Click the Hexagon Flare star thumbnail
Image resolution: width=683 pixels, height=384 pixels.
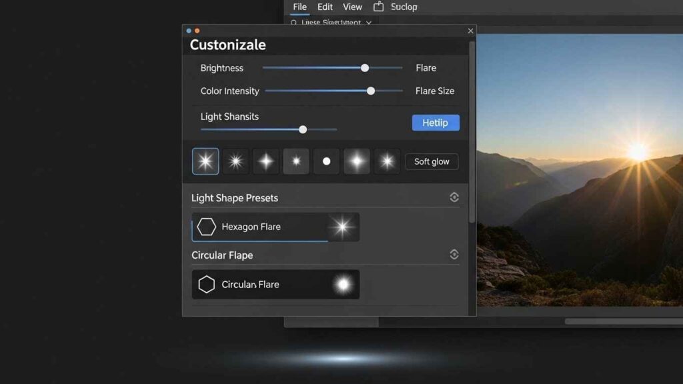coord(341,227)
